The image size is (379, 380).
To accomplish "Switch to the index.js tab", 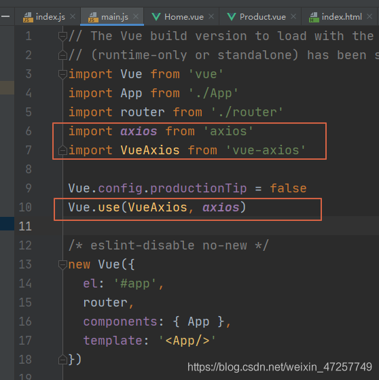I will 48,17.
